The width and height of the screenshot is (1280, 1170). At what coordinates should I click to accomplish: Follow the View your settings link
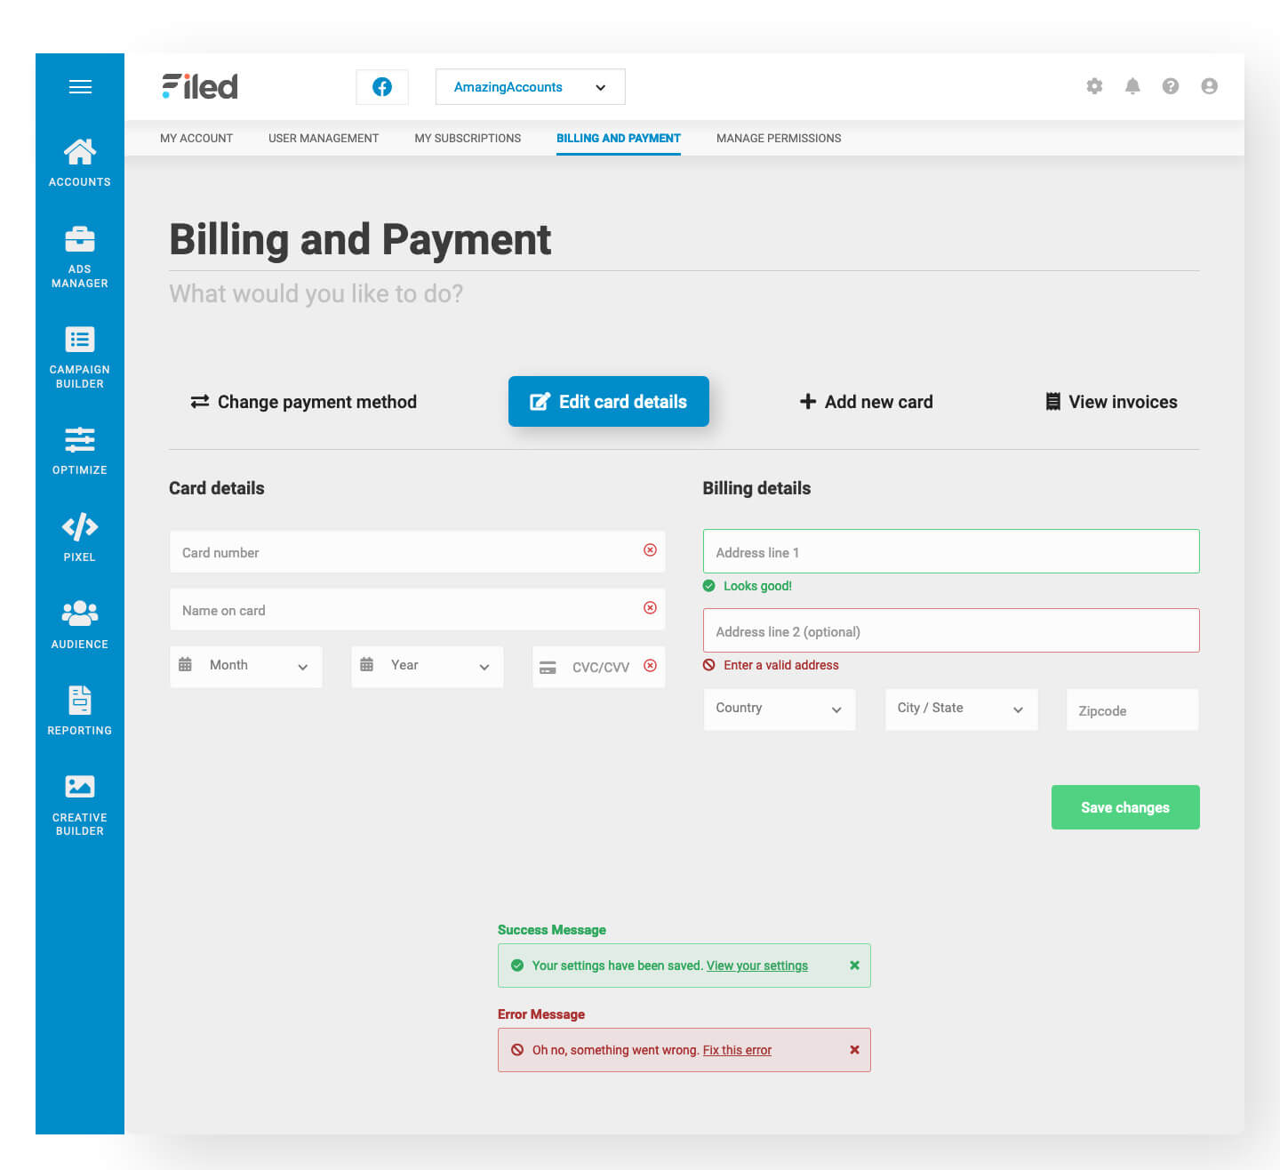tap(757, 966)
